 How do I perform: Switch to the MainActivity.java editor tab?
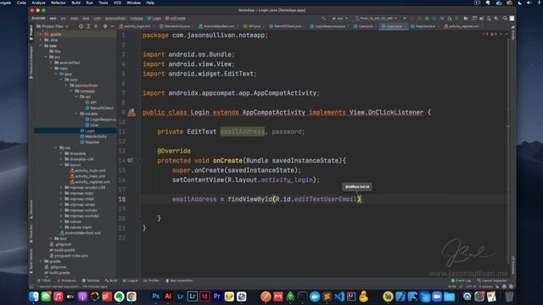click(176, 26)
